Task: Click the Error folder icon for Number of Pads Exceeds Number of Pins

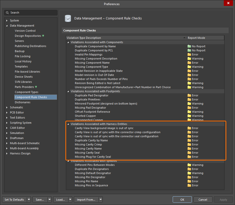Action: [189, 79]
